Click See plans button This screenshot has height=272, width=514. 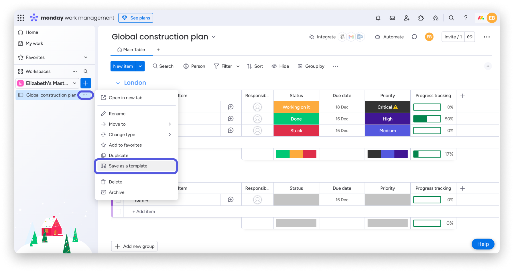click(x=136, y=18)
